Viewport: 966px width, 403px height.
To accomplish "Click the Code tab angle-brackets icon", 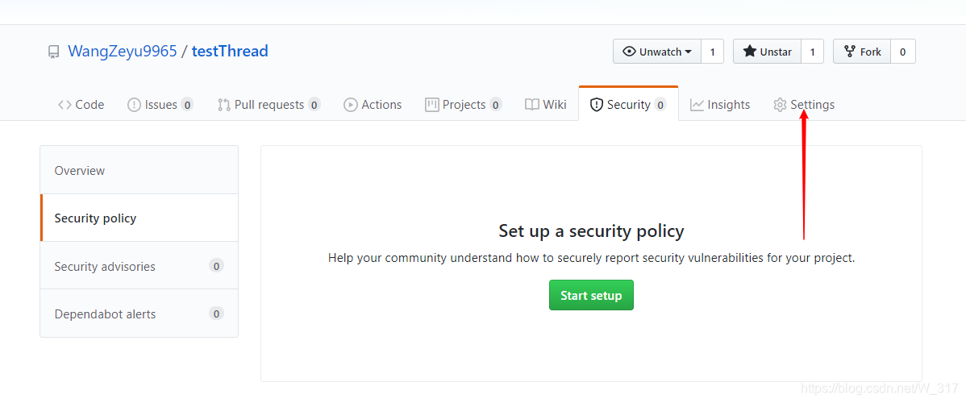I will [x=65, y=105].
